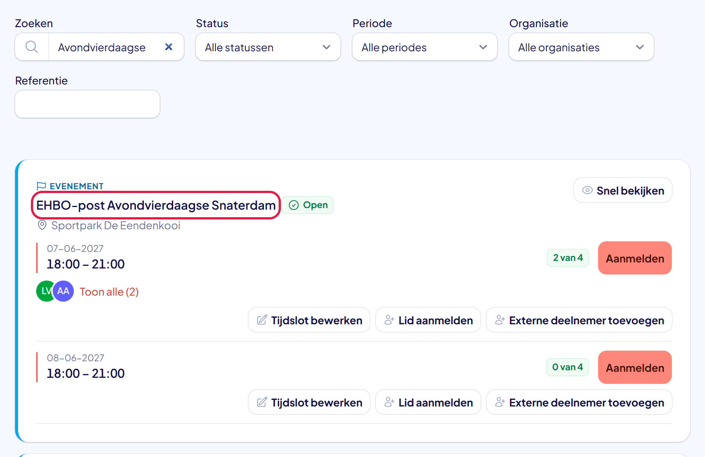Viewport: 705px width, 457px height.
Task: Click Aanmelden for 08-06-2027 slot
Action: pyautogui.click(x=635, y=368)
